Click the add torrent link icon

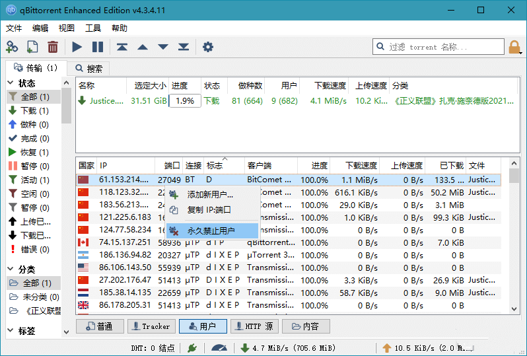(12, 47)
